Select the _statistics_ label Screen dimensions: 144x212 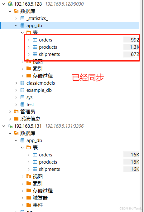(37, 18)
